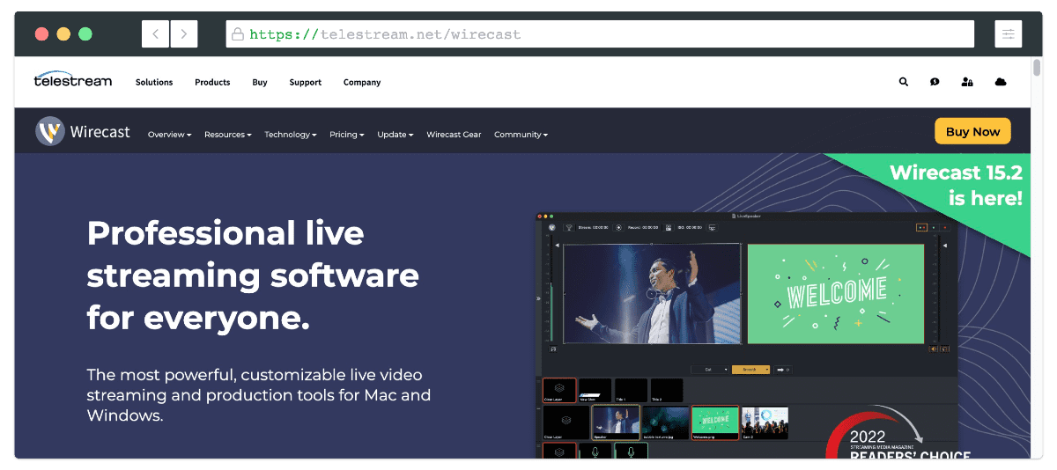The width and height of the screenshot is (1057, 470).
Task: Click the cloud icon in header
Action: pos(1001,82)
